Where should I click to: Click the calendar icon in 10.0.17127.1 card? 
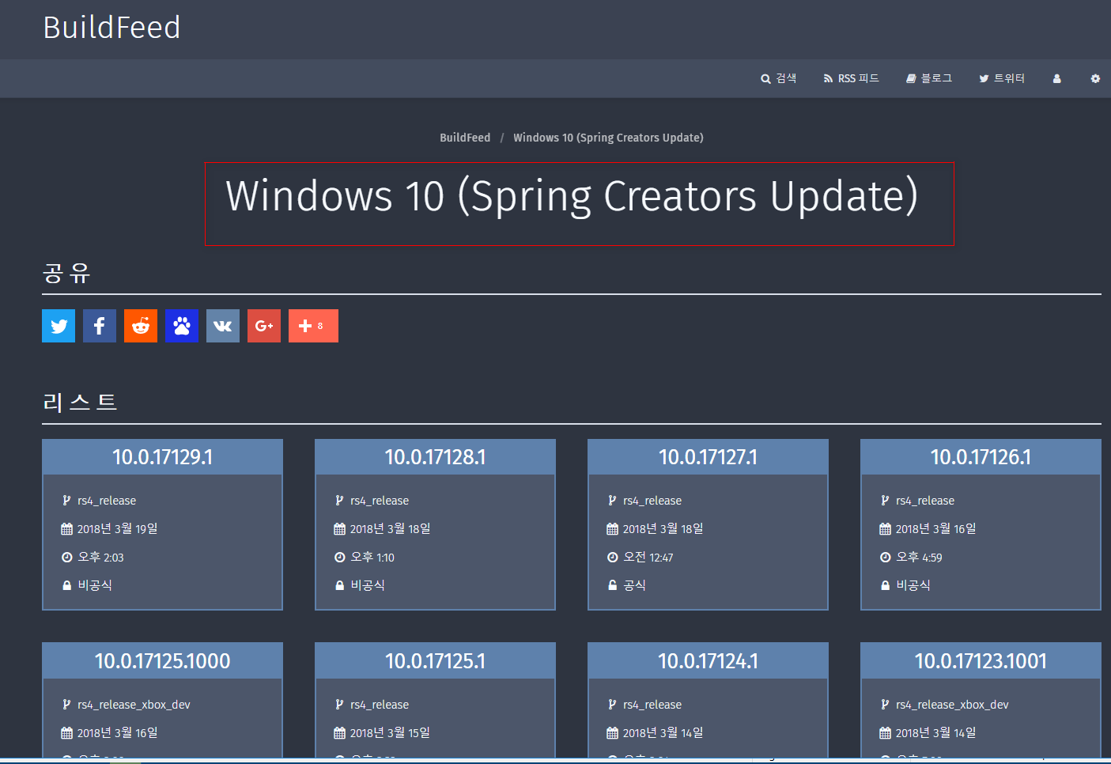[x=612, y=529]
